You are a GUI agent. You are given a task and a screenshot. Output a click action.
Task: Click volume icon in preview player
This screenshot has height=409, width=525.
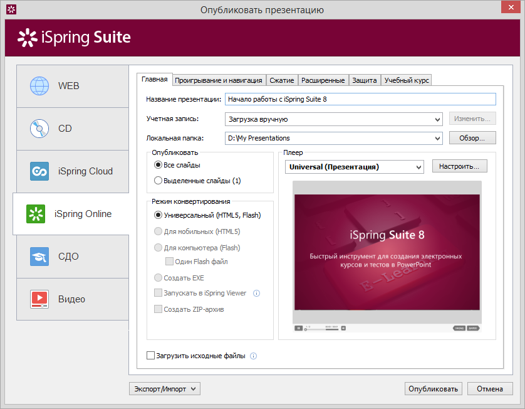tap(343, 328)
